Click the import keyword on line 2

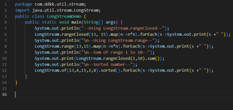pyautogui.click(x=22, y=10)
